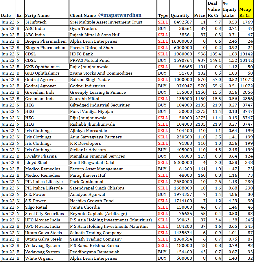Click Rajesh Mittal & Sons Huf cell
The height and width of the screenshot is (262, 254).
[x=113, y=35]
